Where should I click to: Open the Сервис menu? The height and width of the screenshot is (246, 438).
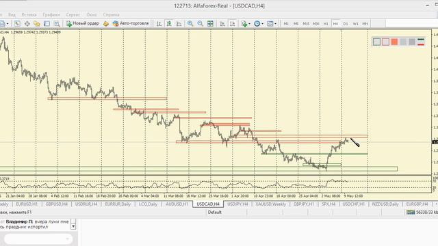click(73, 14)
